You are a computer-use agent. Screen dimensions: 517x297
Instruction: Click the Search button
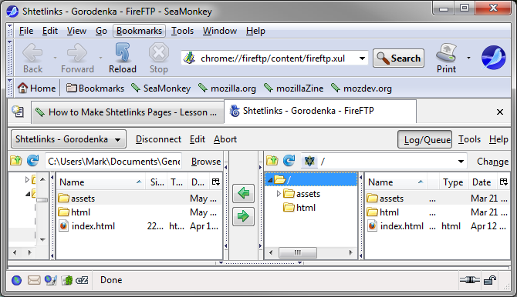(x=398, y=58)
